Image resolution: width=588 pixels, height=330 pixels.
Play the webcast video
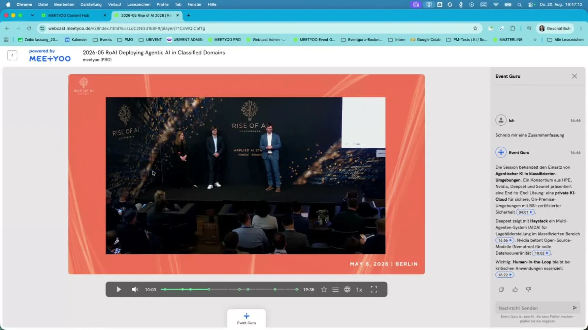coord(119,290)
